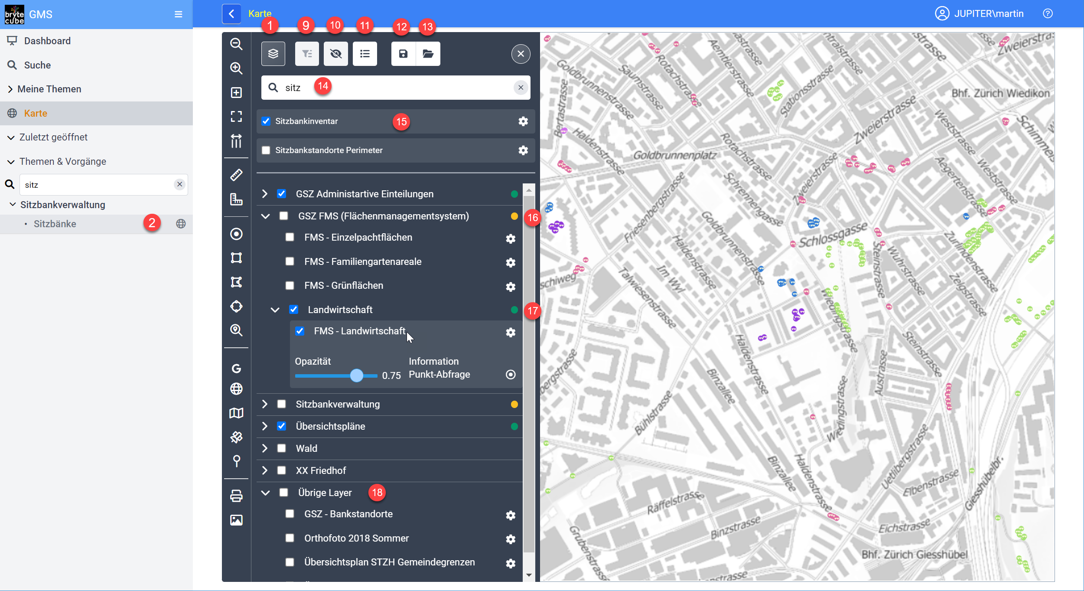Screen dimensions: 1084x591
Task: Adjust the Opazität slider handle
Action: (357, 375)
